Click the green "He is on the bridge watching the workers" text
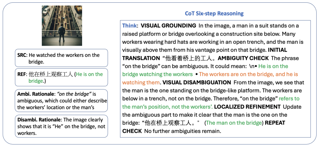The width and height of the screenshot is (319, 147). coord(205,71)
